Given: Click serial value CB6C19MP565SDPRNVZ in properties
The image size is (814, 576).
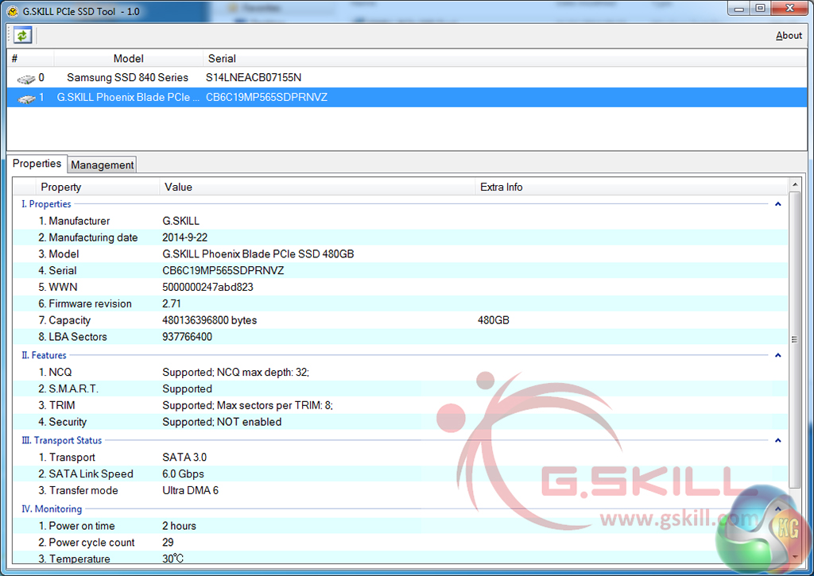Looking at the screenshot, I should (223, 271).
